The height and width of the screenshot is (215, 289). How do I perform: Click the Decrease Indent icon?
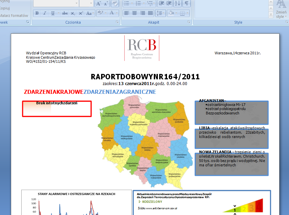(x=161, y=3)
